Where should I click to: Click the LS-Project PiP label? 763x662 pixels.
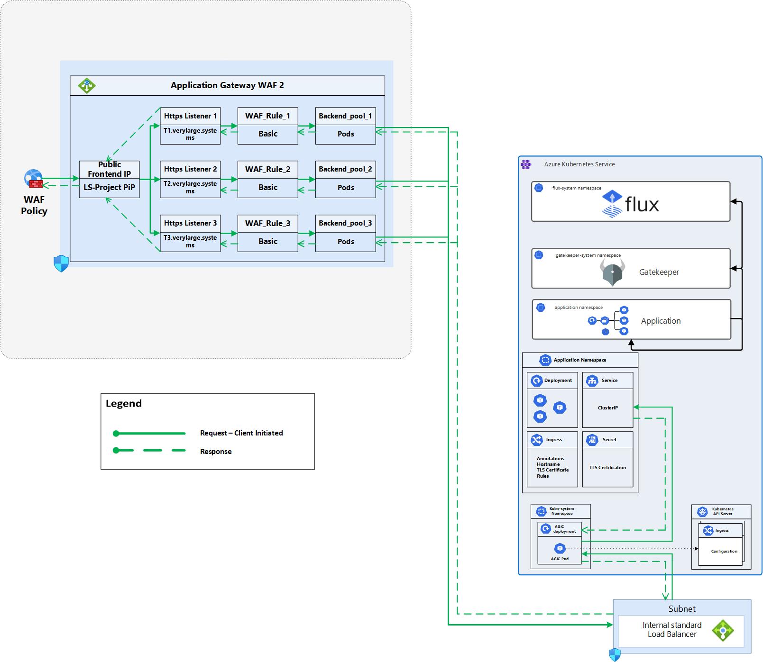tap(110, 187)
